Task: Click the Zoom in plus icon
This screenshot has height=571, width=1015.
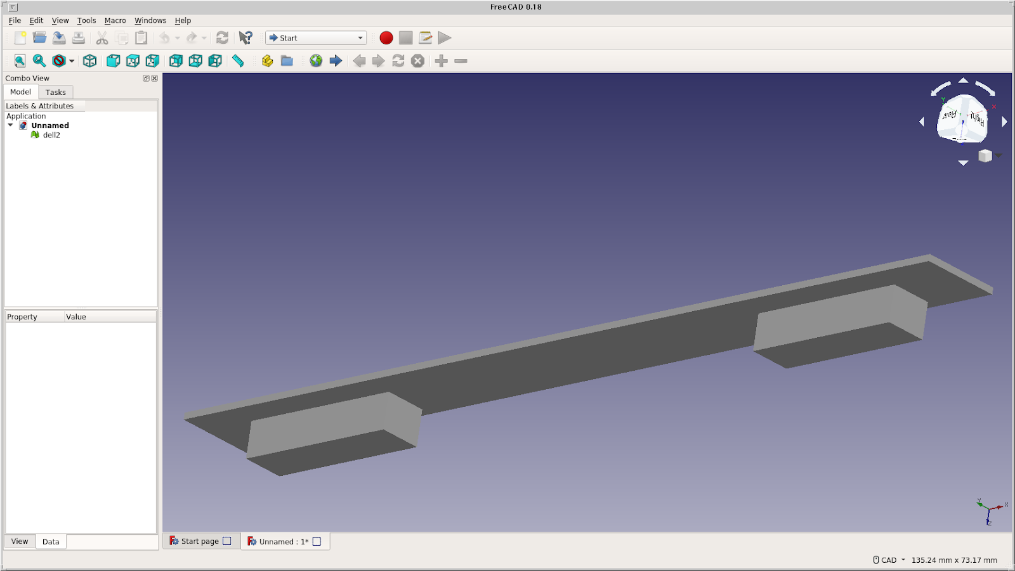Action: tap(442, 61)
